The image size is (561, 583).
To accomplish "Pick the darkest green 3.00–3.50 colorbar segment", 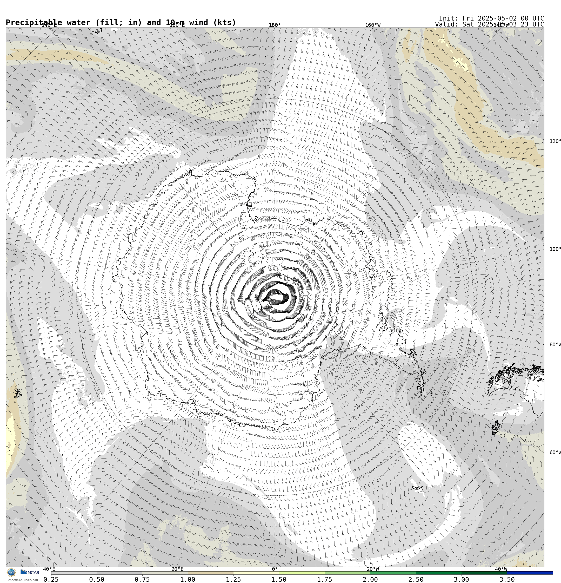I will (484, 573).
